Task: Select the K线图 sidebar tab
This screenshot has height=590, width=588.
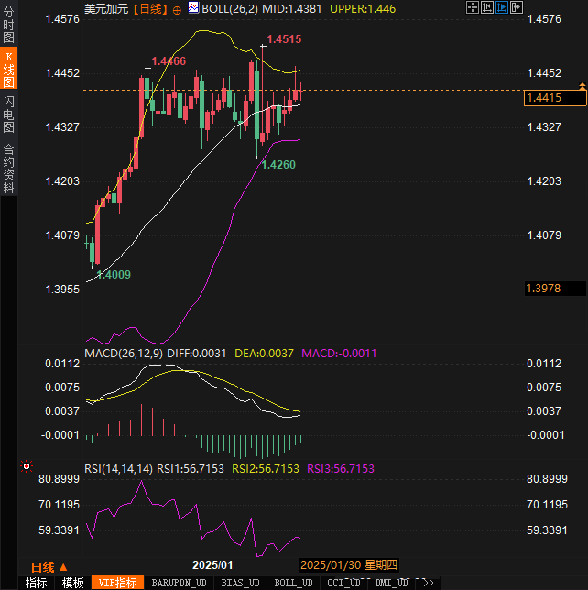Action: 9,69
